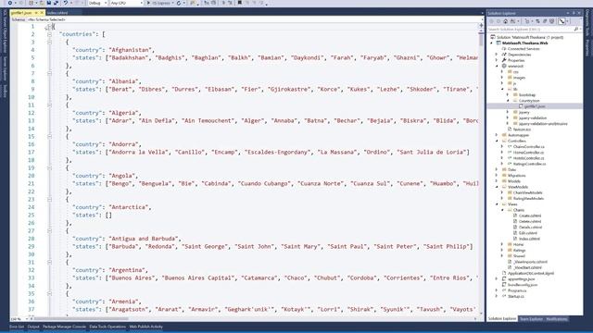
Task: Open the Package Manager Console tab
Action: [x=64, y=327]
